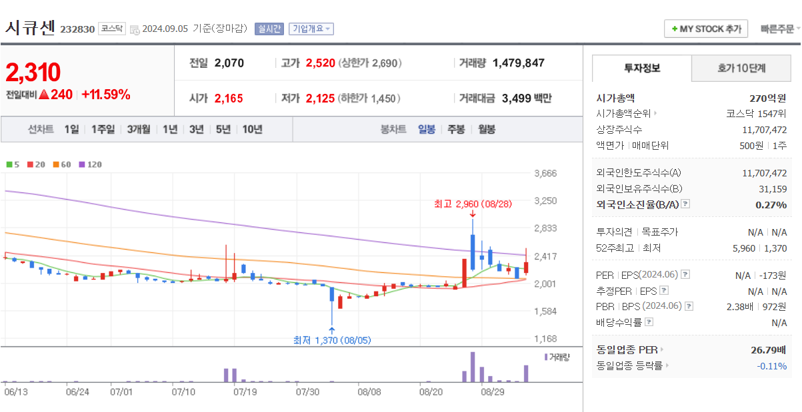802x412 pixels.
Task: Click the 외국인소진율 value 0.27%
Action: point(771,204)
